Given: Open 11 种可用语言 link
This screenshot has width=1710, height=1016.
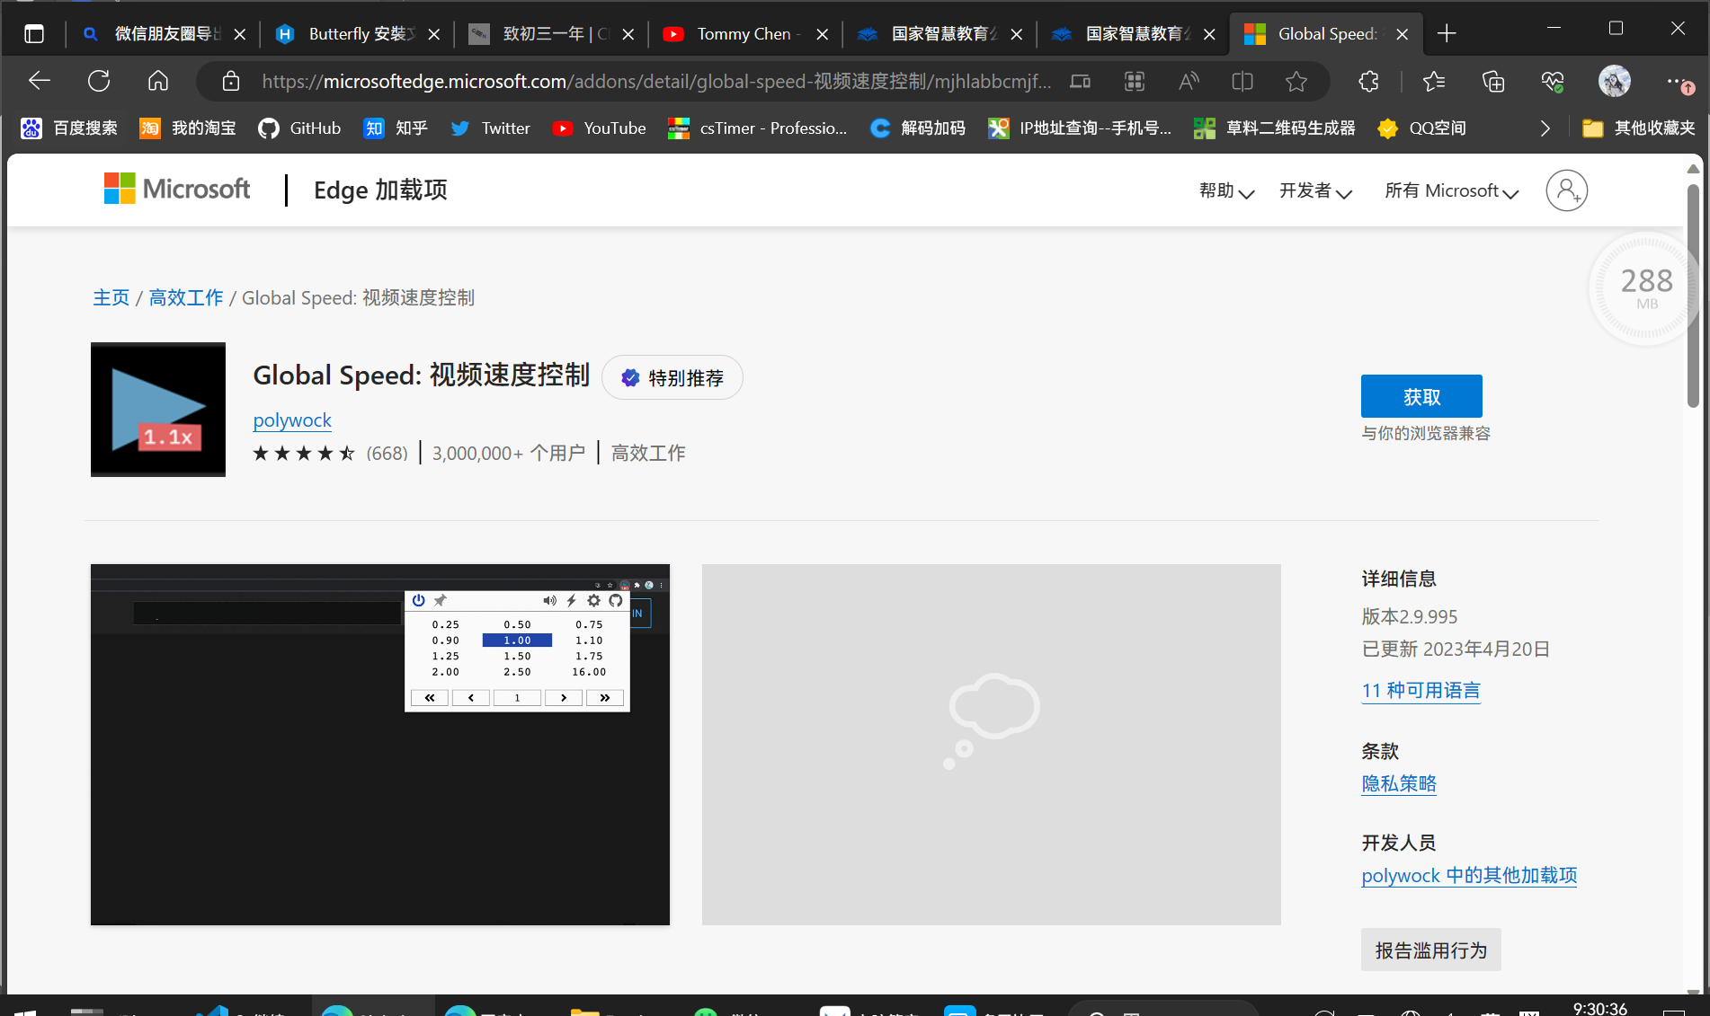Looking at the screenshot, I should 1421,690.
